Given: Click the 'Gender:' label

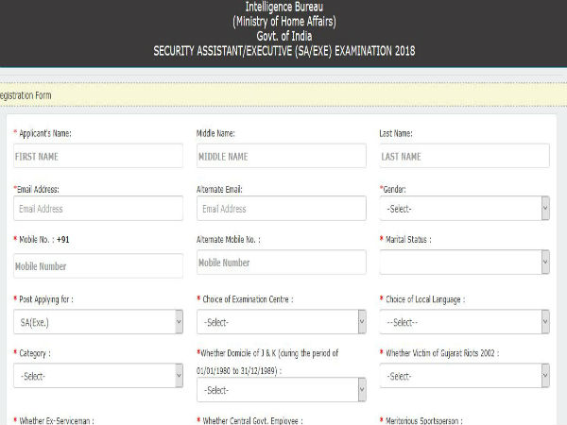Looking at the screenshot, I should click(394, 190).
